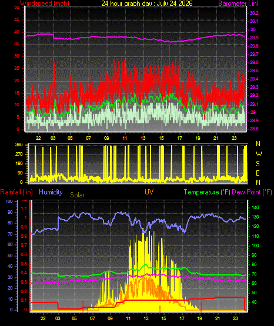
Task: Click "29.2" on the barometer axis
Action: [x=254, y=95]
